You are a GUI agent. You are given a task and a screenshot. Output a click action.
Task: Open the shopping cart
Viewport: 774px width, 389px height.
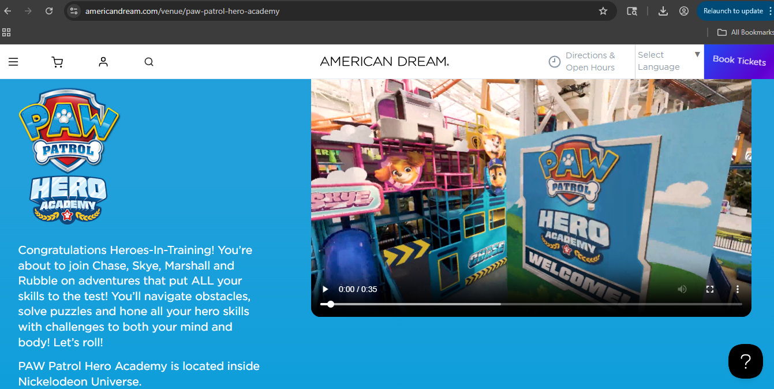click(x=57, y=62)
